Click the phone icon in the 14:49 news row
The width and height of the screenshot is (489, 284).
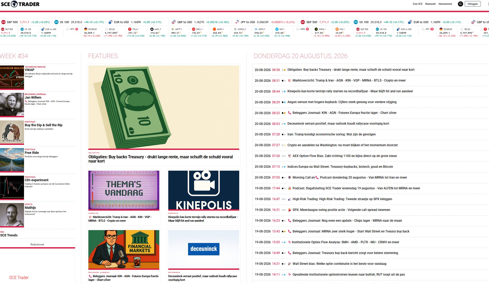[289, 253]
